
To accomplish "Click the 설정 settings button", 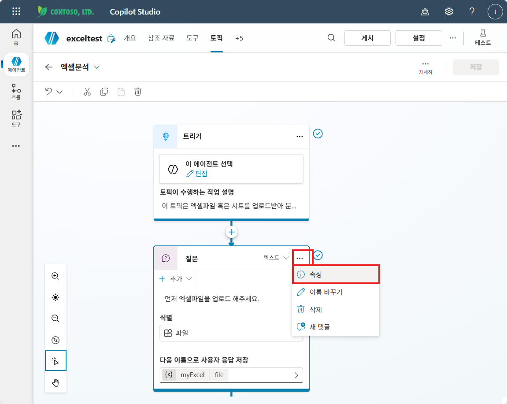I will click(x=419, y=38).
